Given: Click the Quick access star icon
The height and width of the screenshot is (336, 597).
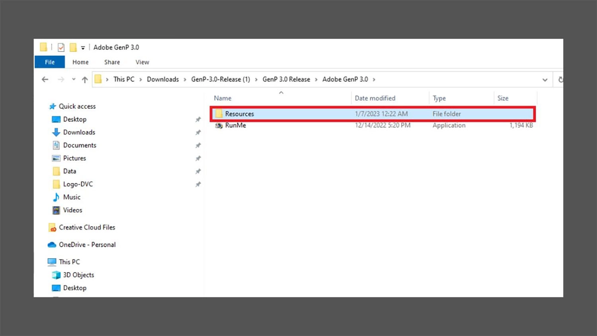Looking at the screenshot, I should click(x=53, y=106).
